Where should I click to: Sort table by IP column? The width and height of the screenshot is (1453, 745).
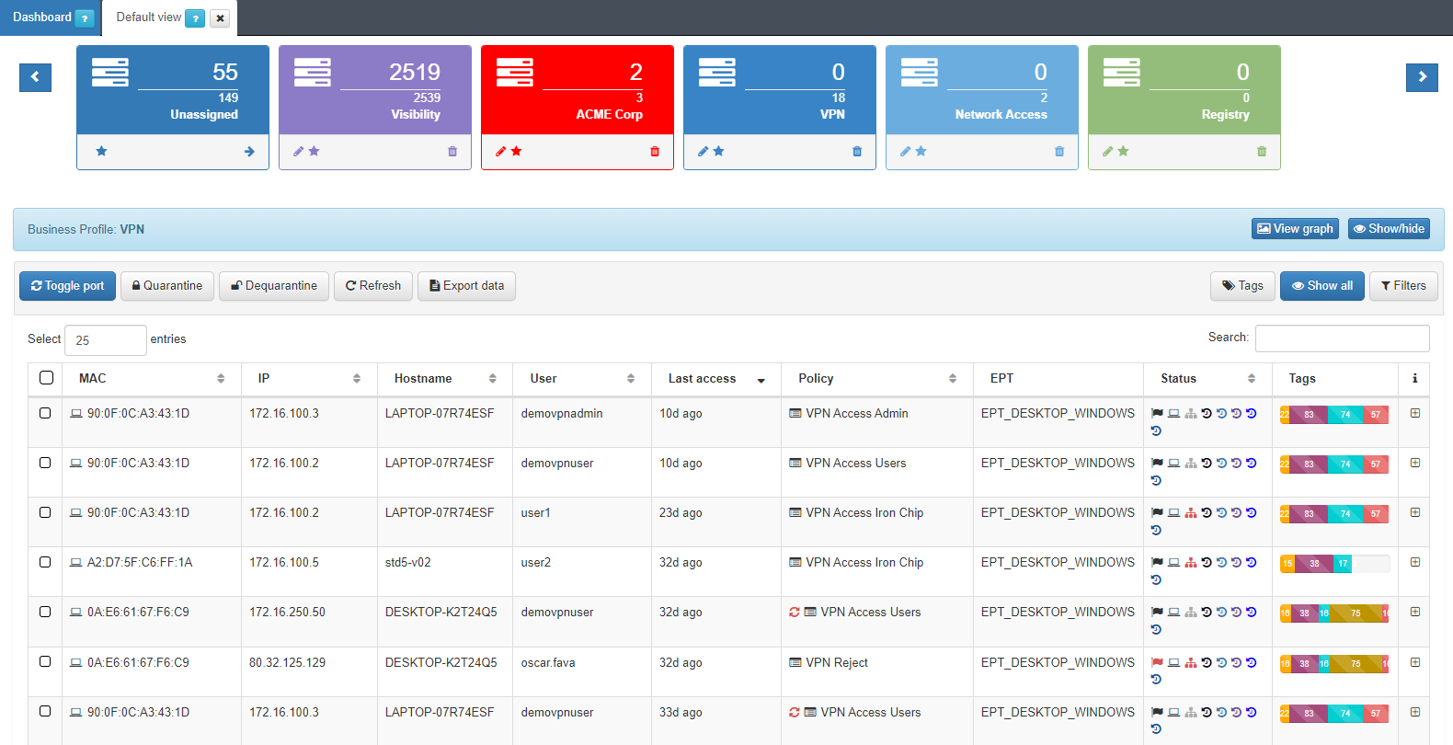[x=309, y=378]
